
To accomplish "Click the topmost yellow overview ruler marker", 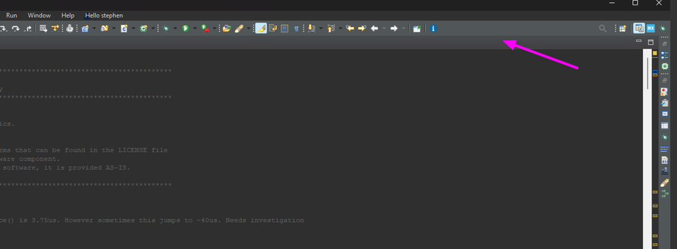I will click(x=655, y=53).
